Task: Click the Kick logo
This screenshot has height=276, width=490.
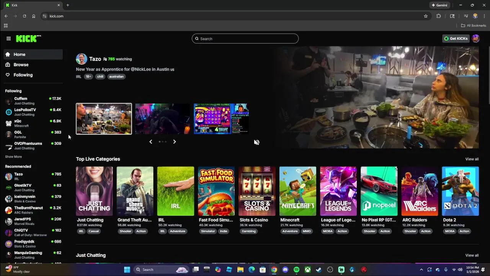Action: pyautogui.click(x=28, y=38)
